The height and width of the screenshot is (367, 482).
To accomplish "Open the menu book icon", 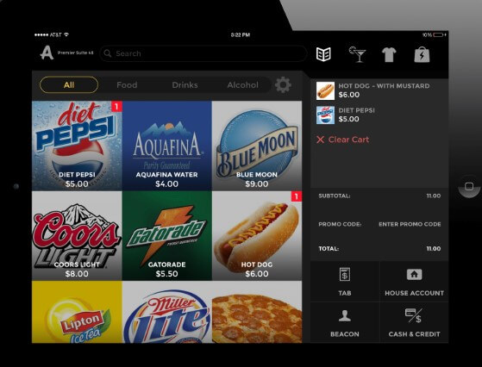I will click(x=323, y=54).
